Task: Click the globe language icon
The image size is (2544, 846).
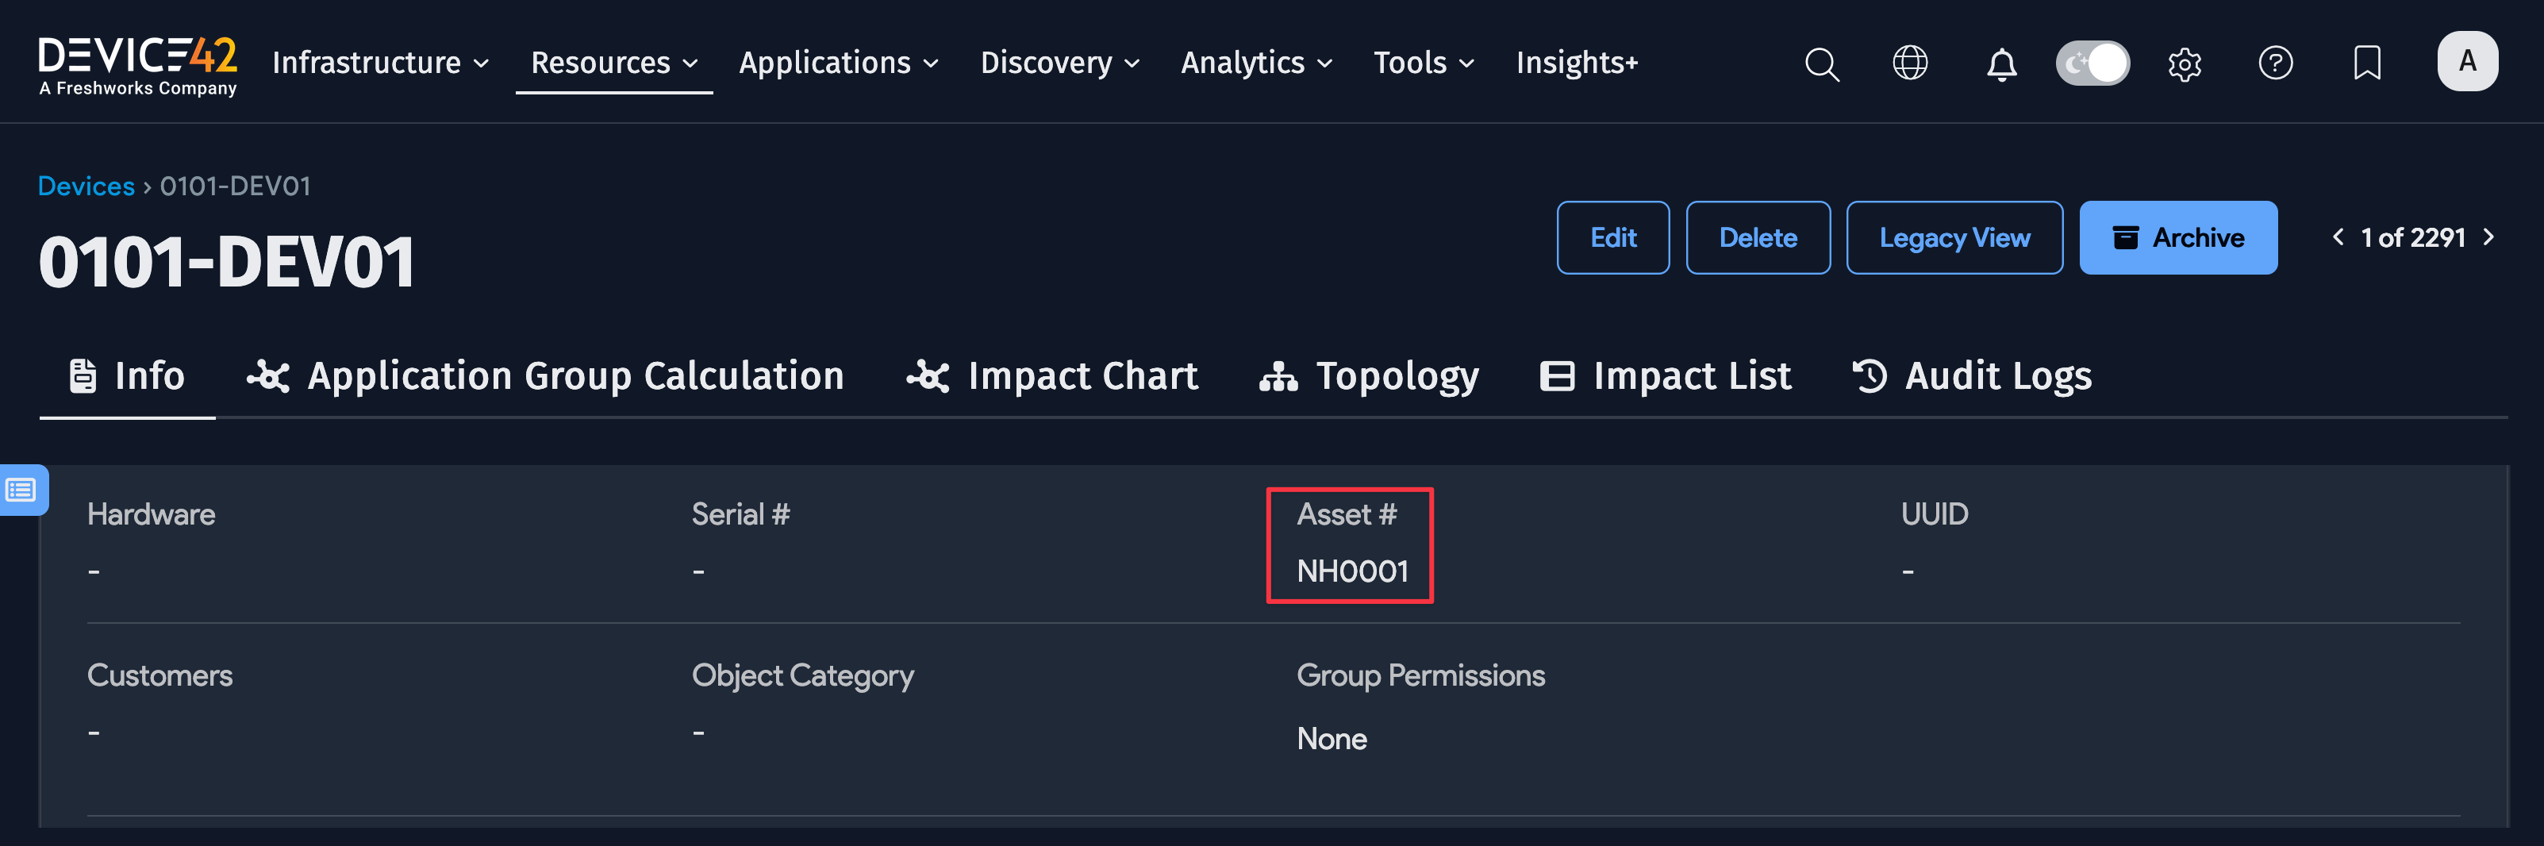Action: (x=1910, y=63)
